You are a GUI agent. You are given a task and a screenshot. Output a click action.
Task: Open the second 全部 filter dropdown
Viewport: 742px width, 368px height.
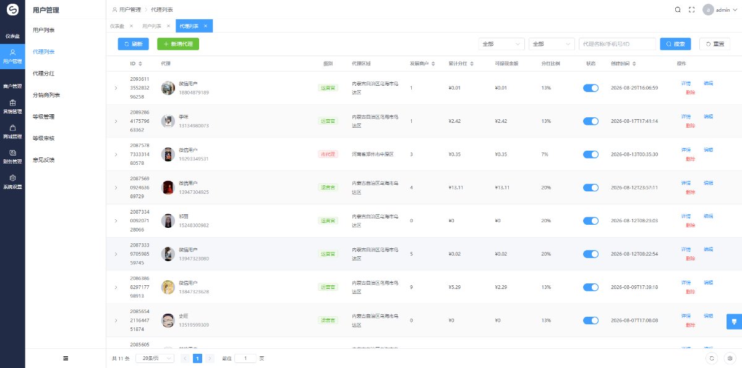[x=552, y=44]
